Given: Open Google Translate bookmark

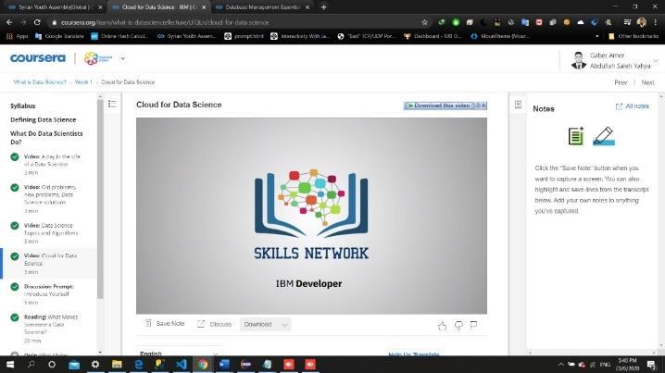Looking at the screenshot, I should [59, 36].
